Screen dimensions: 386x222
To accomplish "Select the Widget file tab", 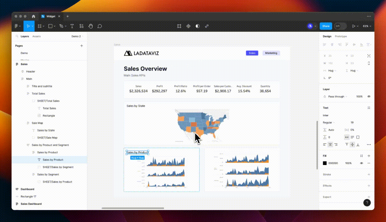I will click(51, 16).
